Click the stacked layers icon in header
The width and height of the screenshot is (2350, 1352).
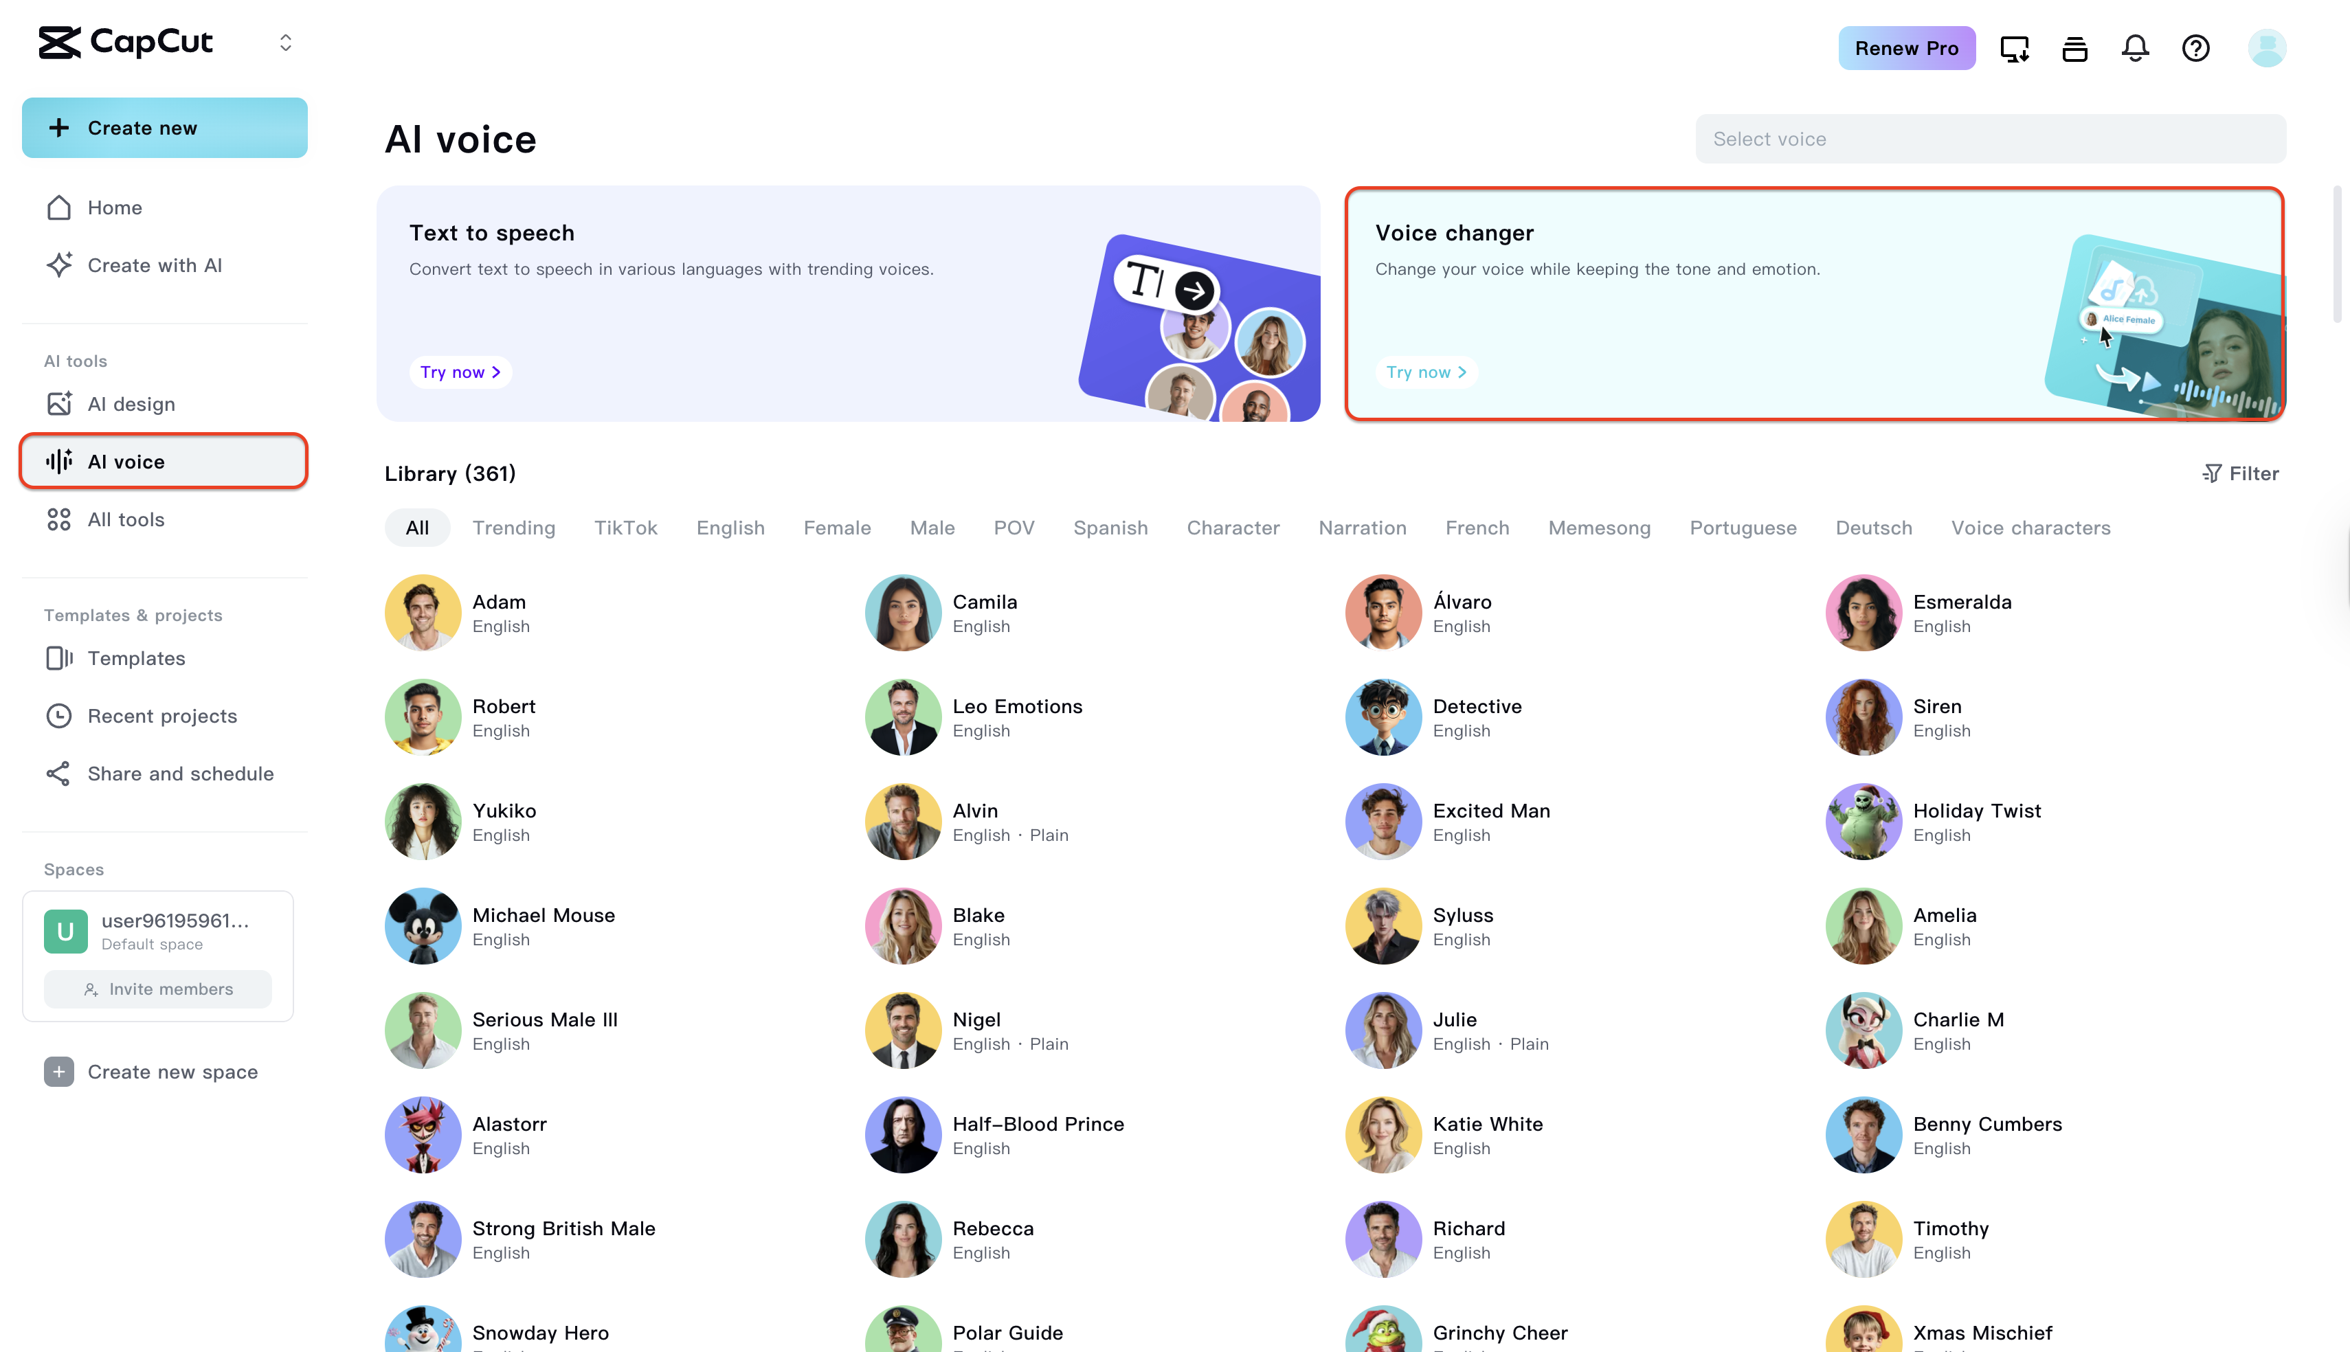pyautogui.click(x=2074, y=48)
